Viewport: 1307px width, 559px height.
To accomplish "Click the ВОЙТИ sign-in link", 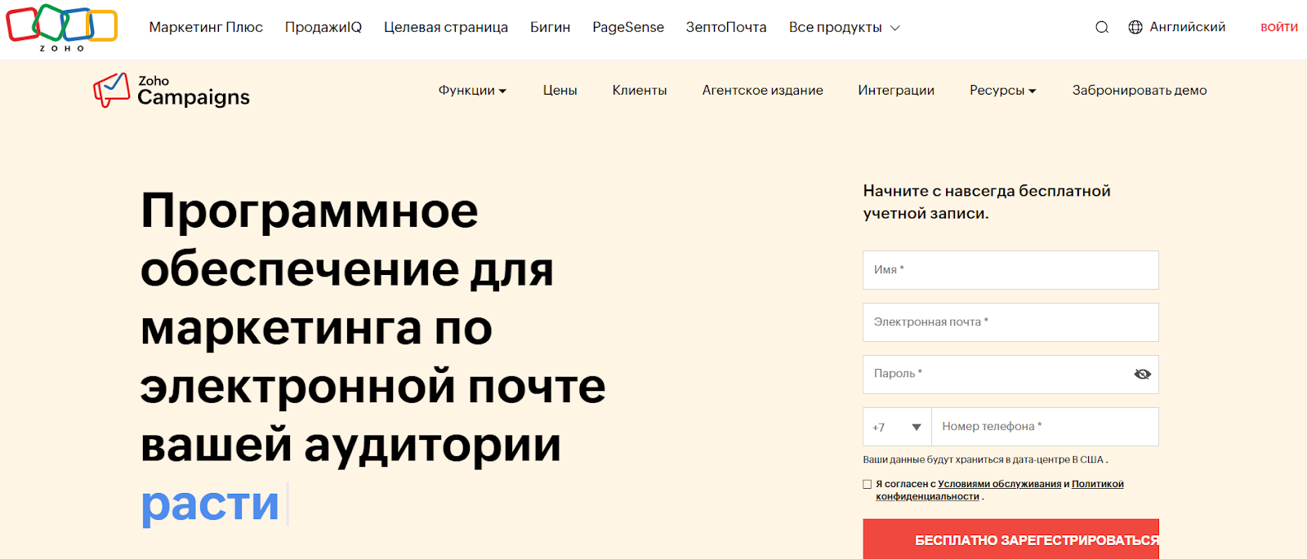I will [x=1278, y=27].
